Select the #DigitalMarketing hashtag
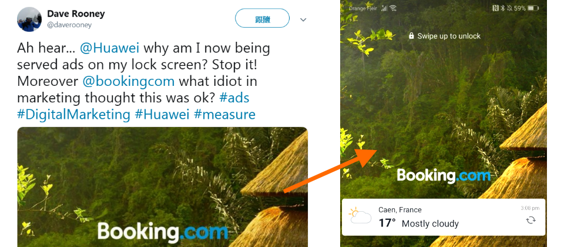Screen dimensions: 564x247 [73, 114]
